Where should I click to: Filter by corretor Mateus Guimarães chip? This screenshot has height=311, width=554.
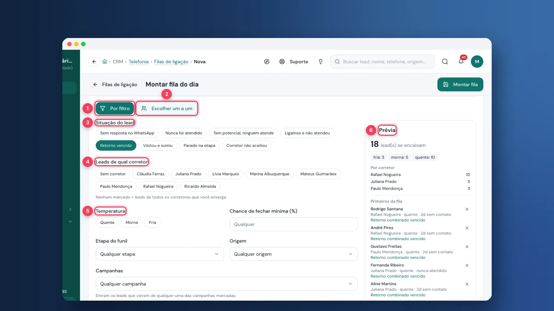tap(318, 174)
